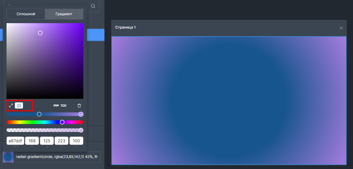This screenshot has height=169, width=353.
Task: Click the color picker saturation handle
Action: 40,33
